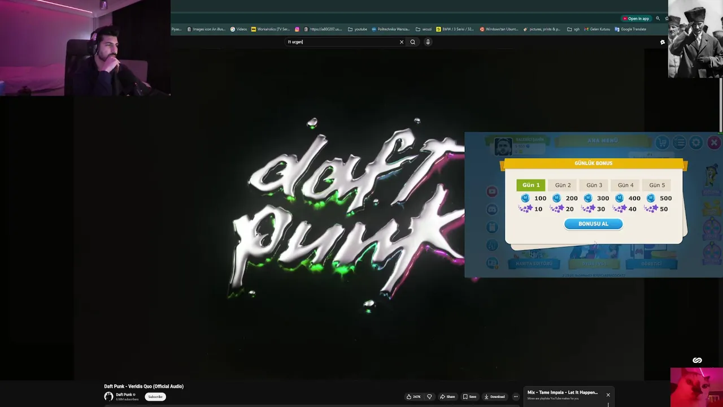The width and height of the screenshot is (723, 407).
Task: Clear the YouTube search box with X
Action: (402, 42)
